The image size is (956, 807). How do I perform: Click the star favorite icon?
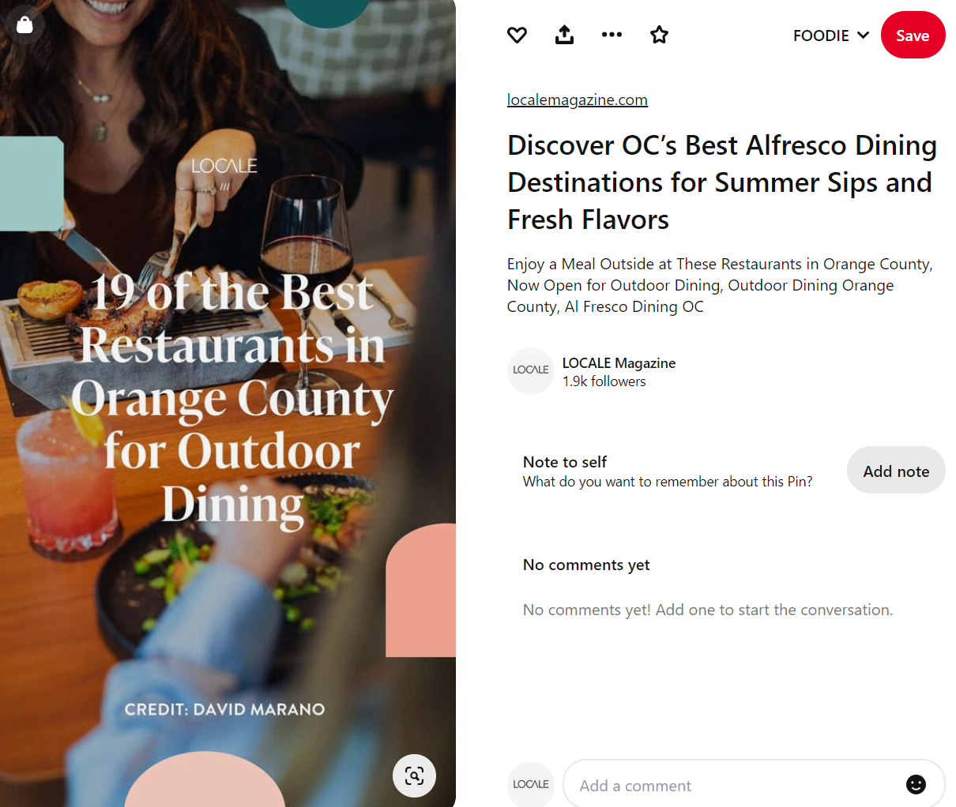point(659,35)
